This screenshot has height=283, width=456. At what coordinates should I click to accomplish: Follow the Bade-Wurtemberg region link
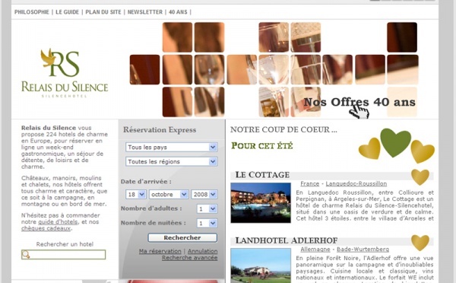(363, 250)
